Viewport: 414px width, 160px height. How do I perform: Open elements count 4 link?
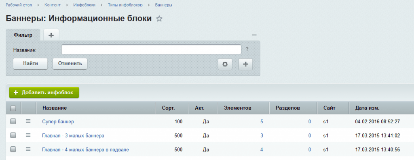click(x=262, y=150)
